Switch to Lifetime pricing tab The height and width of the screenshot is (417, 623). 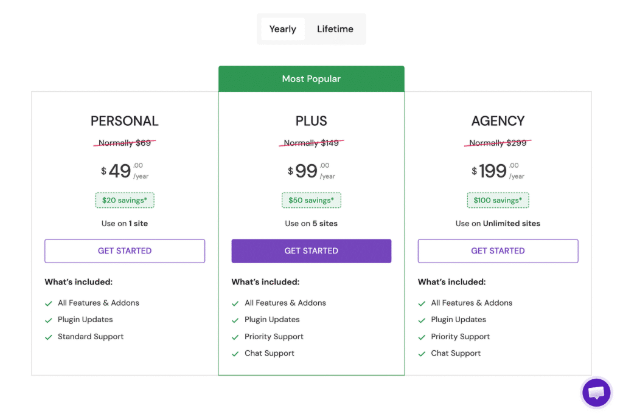click(x=335, y=29)
